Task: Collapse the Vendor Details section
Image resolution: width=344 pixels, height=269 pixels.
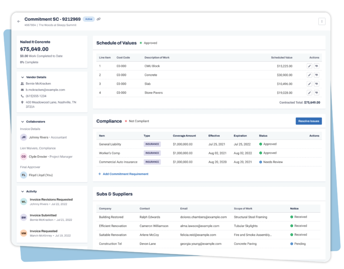Action: [x=22, y=77]
